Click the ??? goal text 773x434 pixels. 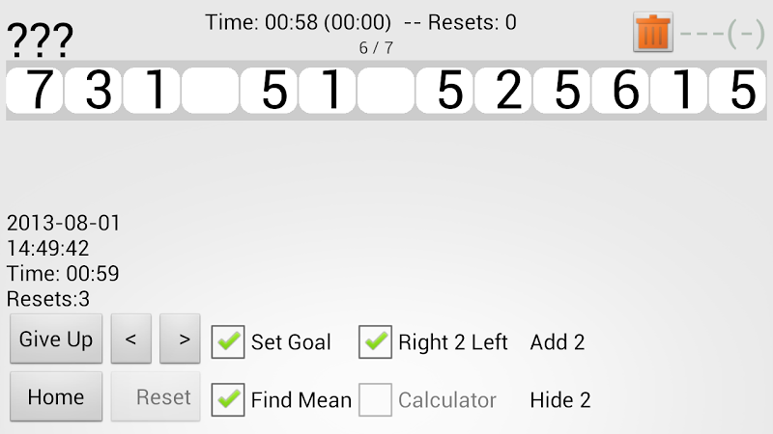pyautogui.click(x=41, y=41)
